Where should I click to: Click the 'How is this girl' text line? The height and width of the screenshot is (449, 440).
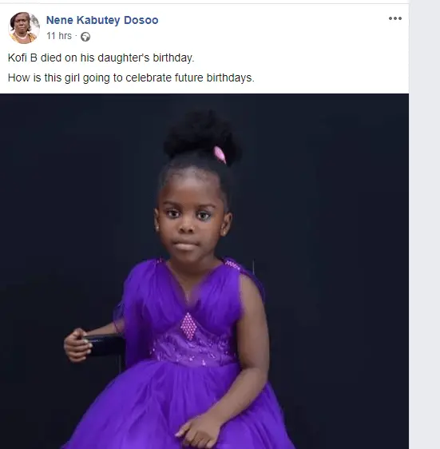tap(131, 77)
